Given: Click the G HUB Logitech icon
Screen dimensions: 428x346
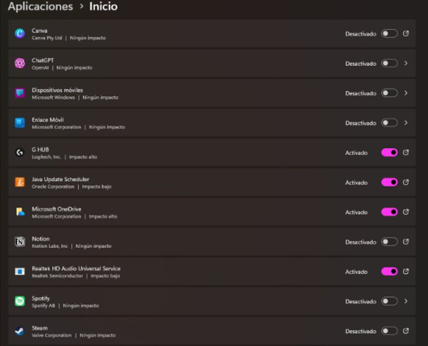Looking at the screenshot, I should click(x=20, y=153).
